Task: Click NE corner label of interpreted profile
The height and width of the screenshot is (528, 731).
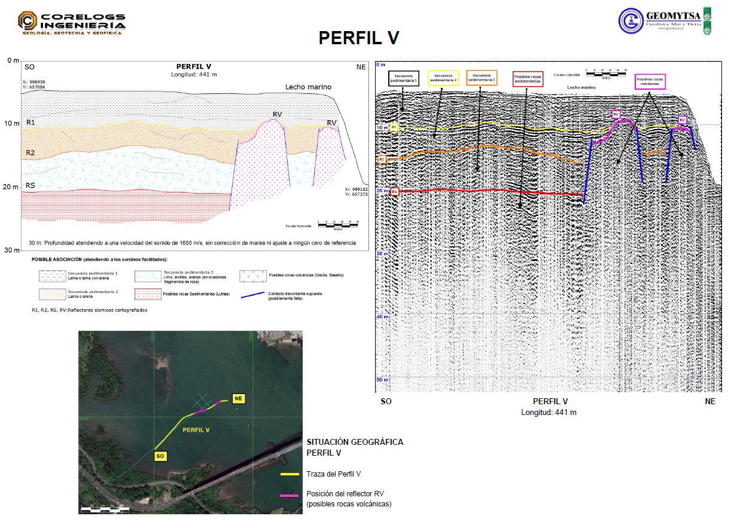Action: click(361, 67)
